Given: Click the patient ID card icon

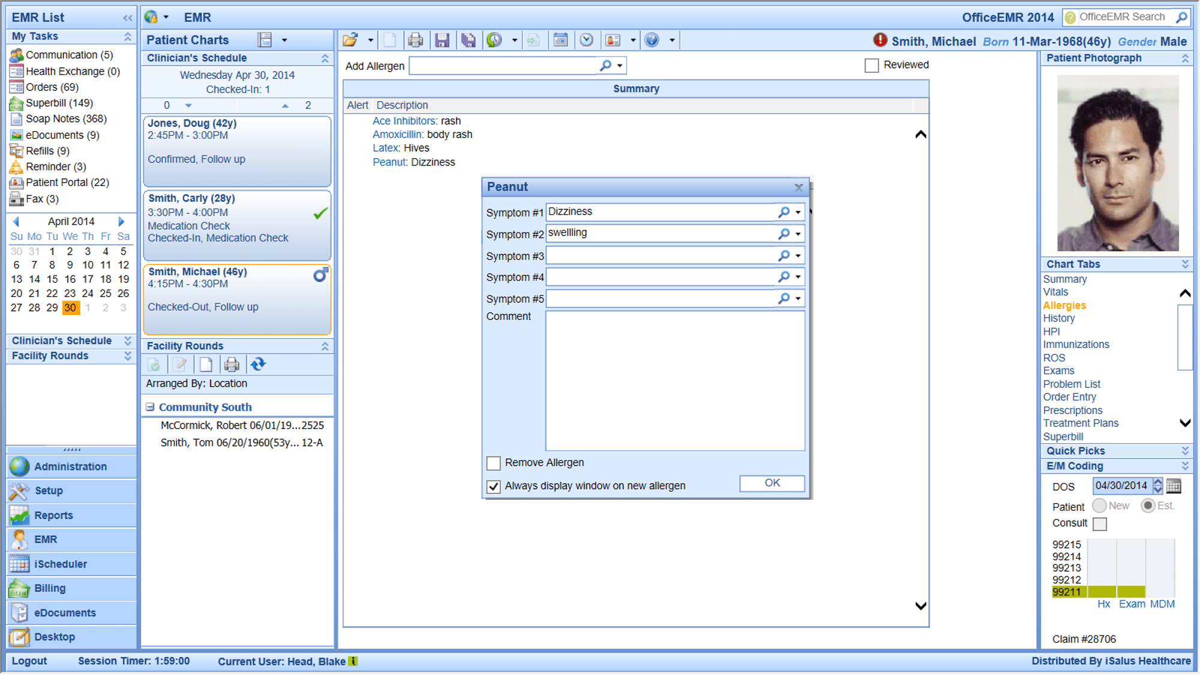Looking at the screenshot, I should [x=613, y=40].
